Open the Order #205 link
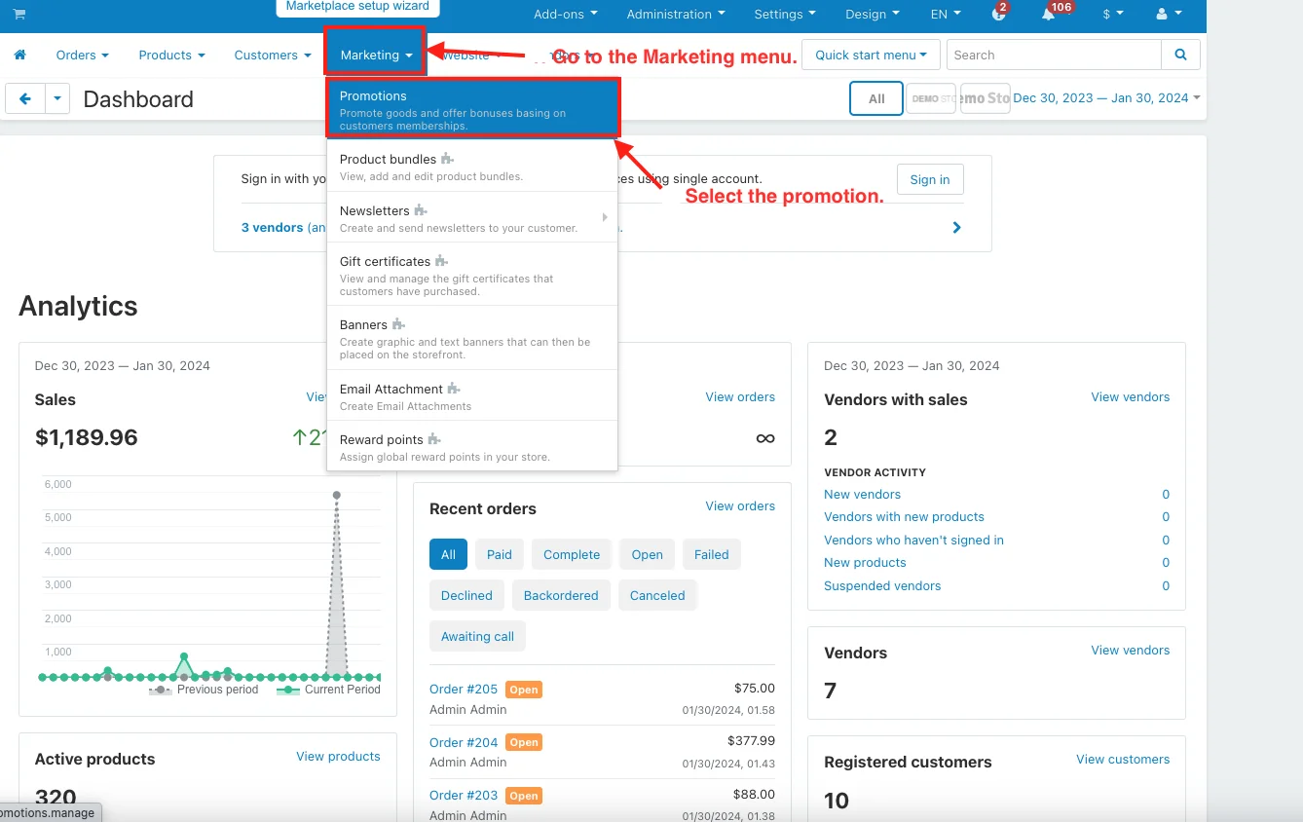 click(464, 689)
